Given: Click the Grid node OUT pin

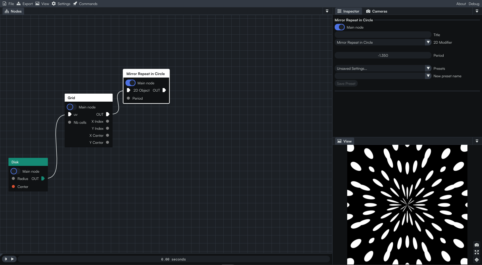Looking at the screenshot, I should pyautogui.click(x=108, y=114).
